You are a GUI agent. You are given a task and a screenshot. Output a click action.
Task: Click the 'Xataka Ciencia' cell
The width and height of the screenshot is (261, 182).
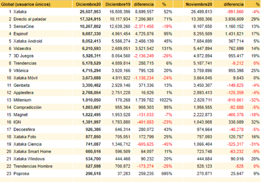click(28, 144)
